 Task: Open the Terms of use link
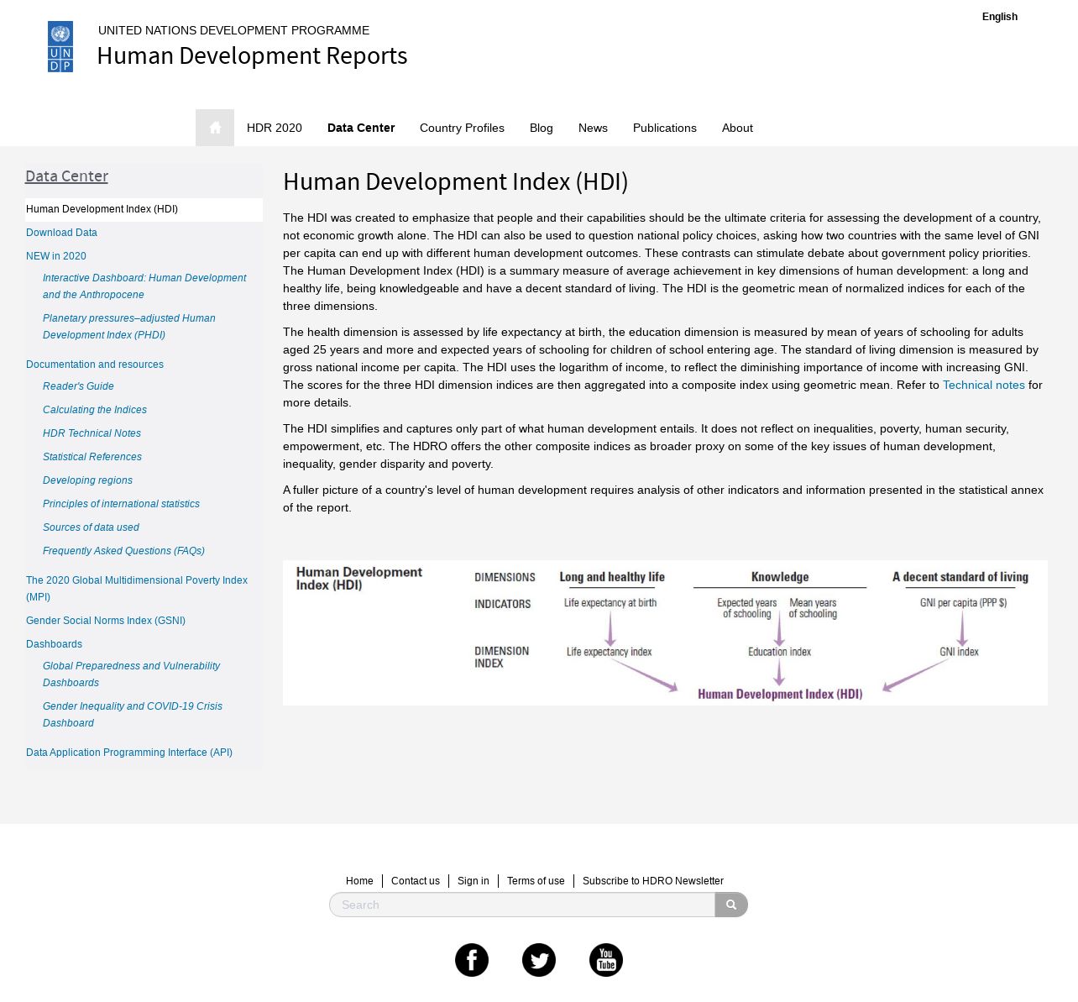click(536, 881)
